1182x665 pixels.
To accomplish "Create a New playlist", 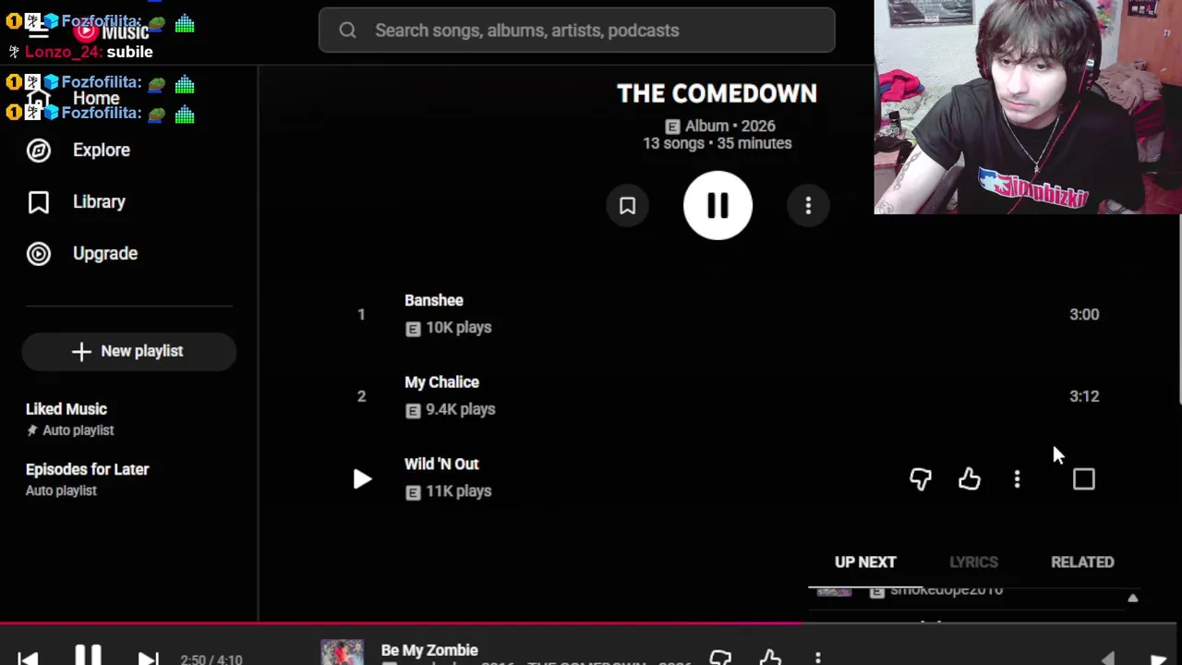I will point(128,351).
